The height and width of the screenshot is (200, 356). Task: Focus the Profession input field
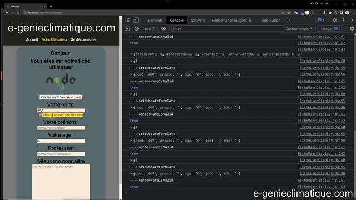pyautogui.click(x=61, y=154)
